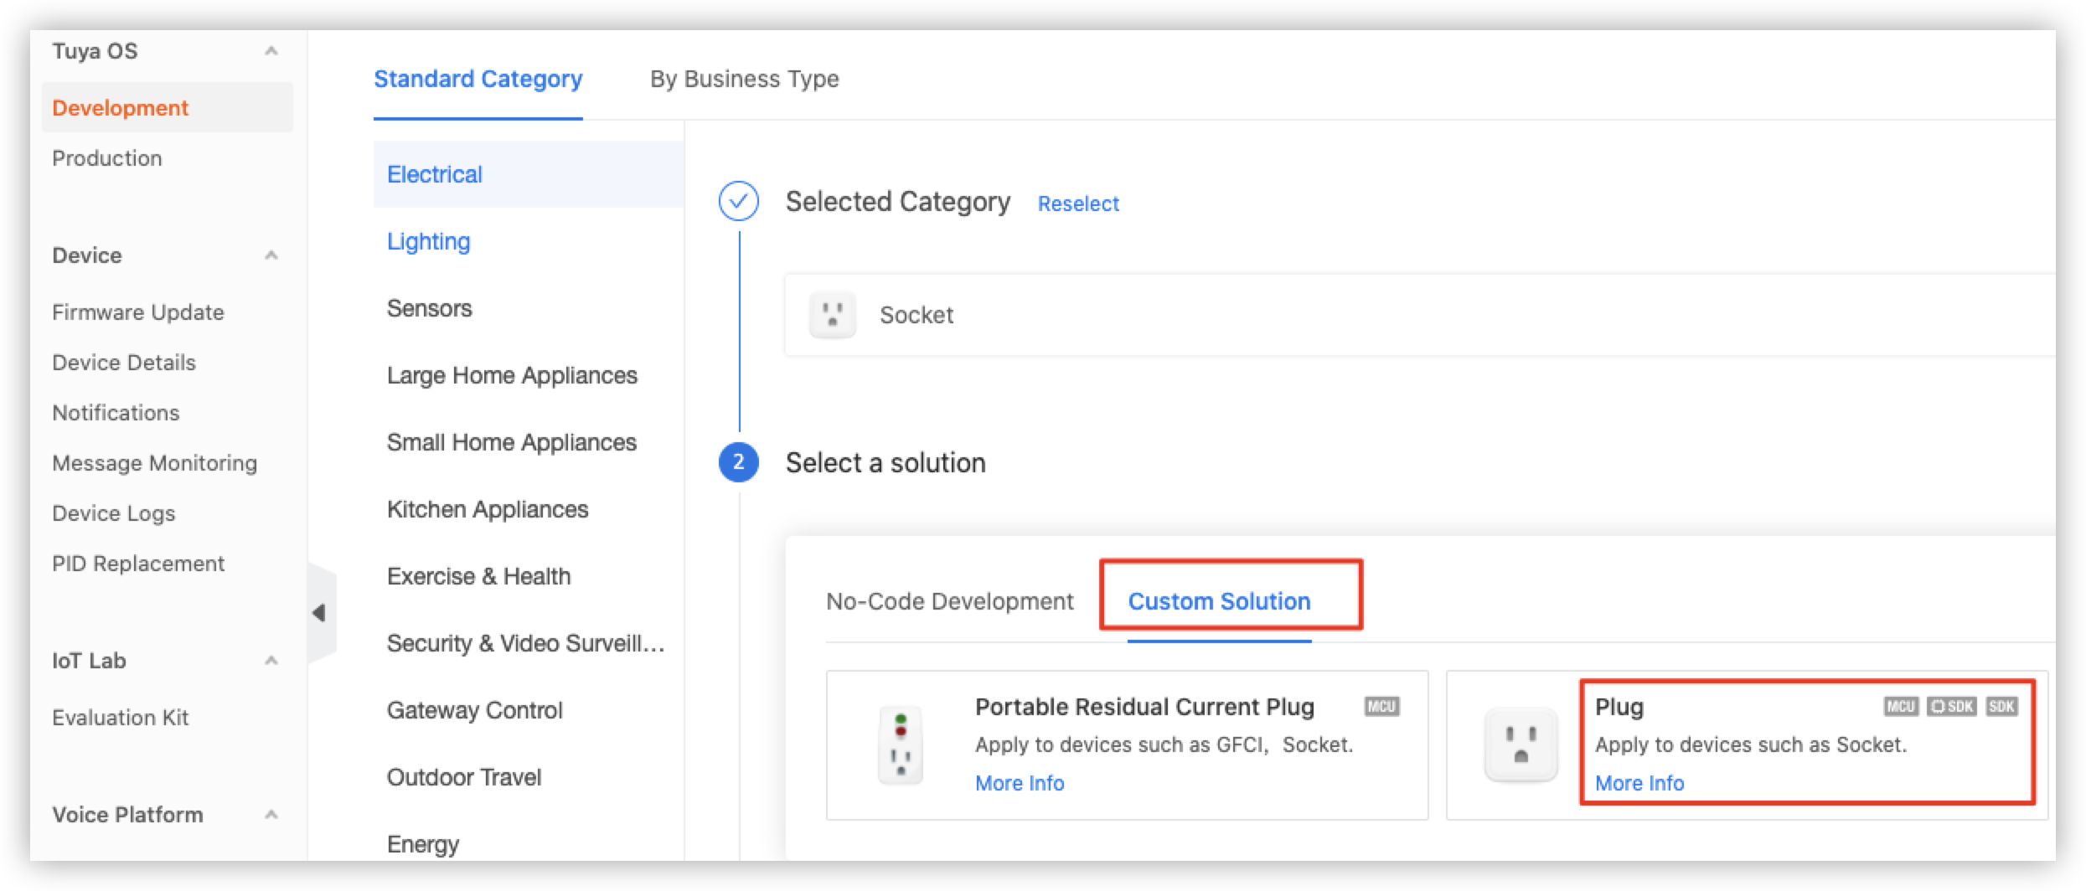Click the Socket category icon
Image resolution: width=2086 pixels, height=891 pixels.
coord(832,315)
